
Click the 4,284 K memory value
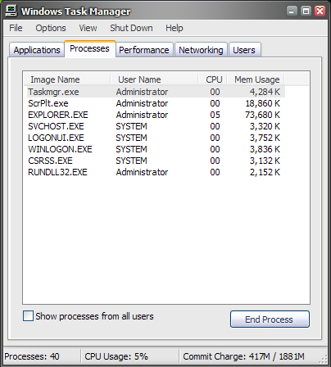(265, 92)
